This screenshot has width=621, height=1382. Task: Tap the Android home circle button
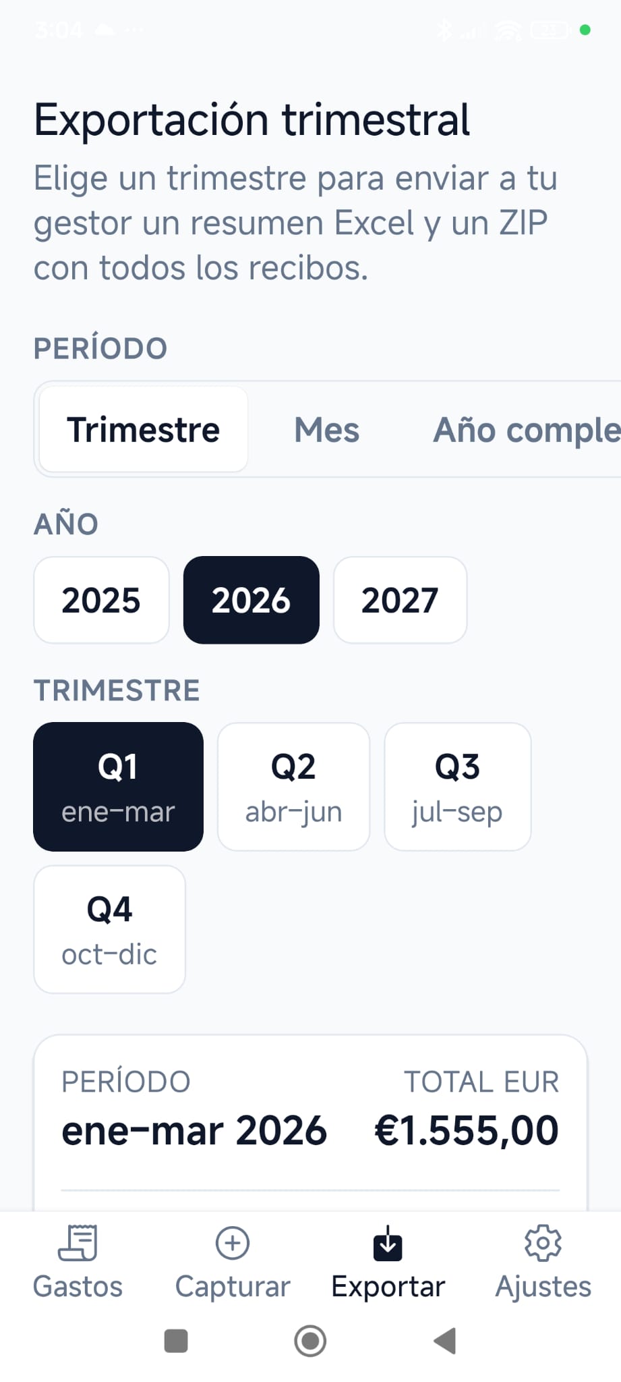click(x=310, y=1341)
